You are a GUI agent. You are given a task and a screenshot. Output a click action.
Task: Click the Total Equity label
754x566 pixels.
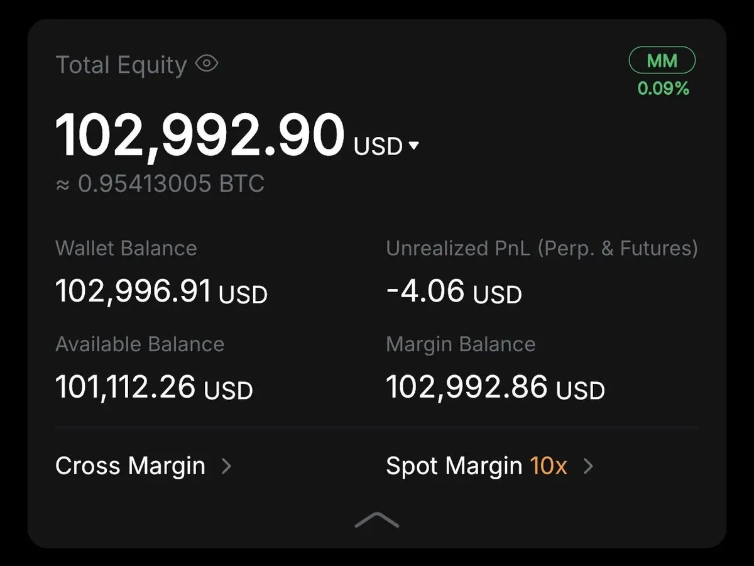click(121, 65)
